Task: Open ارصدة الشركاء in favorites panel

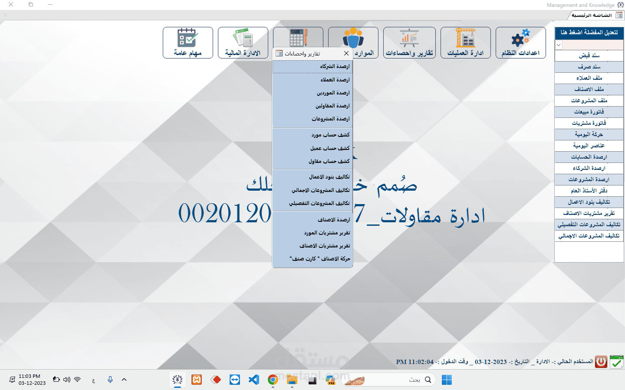Action: (x=589, y=168)
